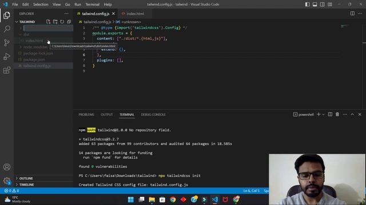
Task: Open the Search view in activity bar
Action: point(7,29)
